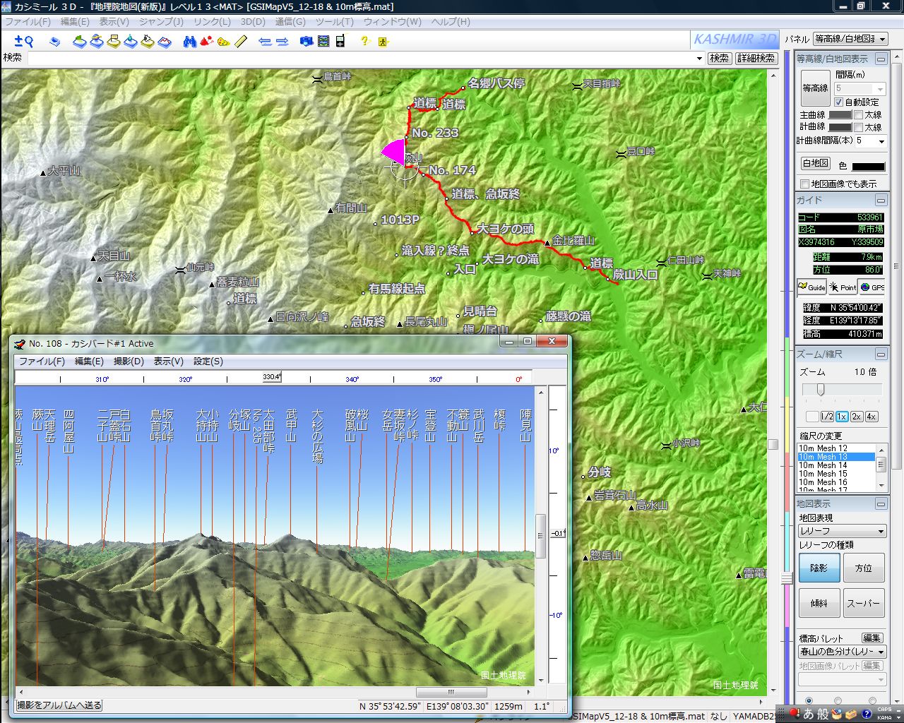The width and height of the screenshot is (904, 723).
Task: Enable 太線 for 主曲線
Action: pyautogui.click(x=858, y=114)
